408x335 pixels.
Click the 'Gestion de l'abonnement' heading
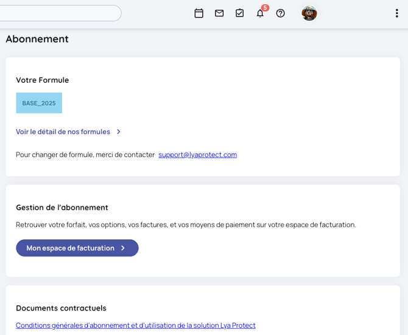[62, 207]
